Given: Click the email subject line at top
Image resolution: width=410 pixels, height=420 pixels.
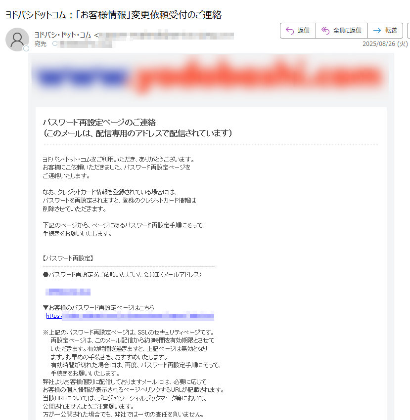Looking at the screenshot, I should click(113, 15).
